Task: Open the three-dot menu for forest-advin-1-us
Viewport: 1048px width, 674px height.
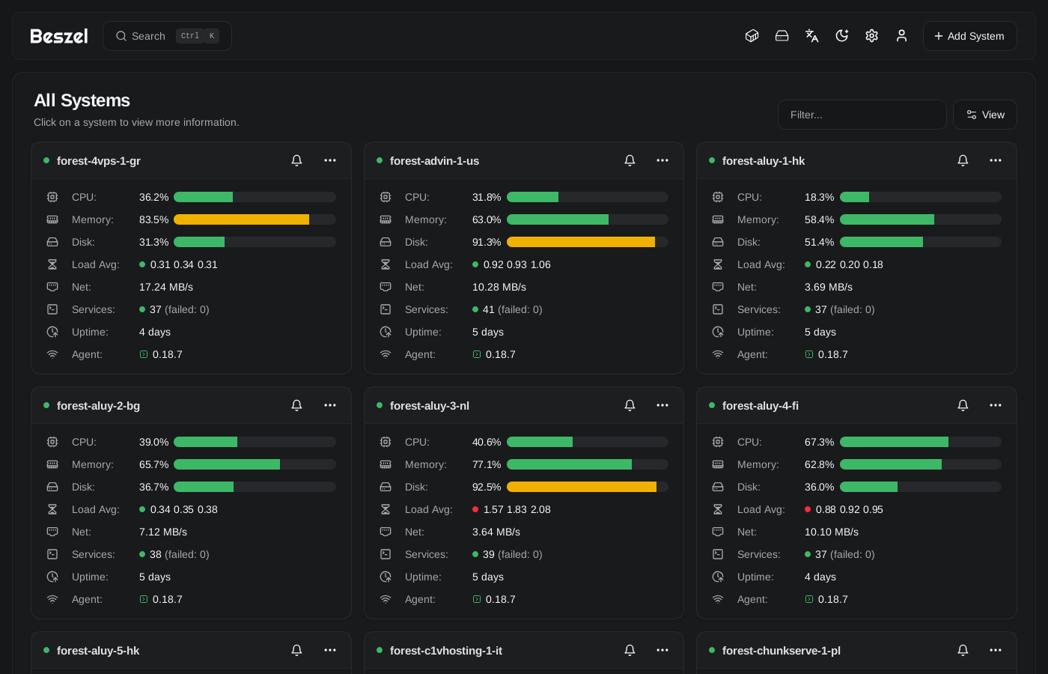Action: coord(662,160)
